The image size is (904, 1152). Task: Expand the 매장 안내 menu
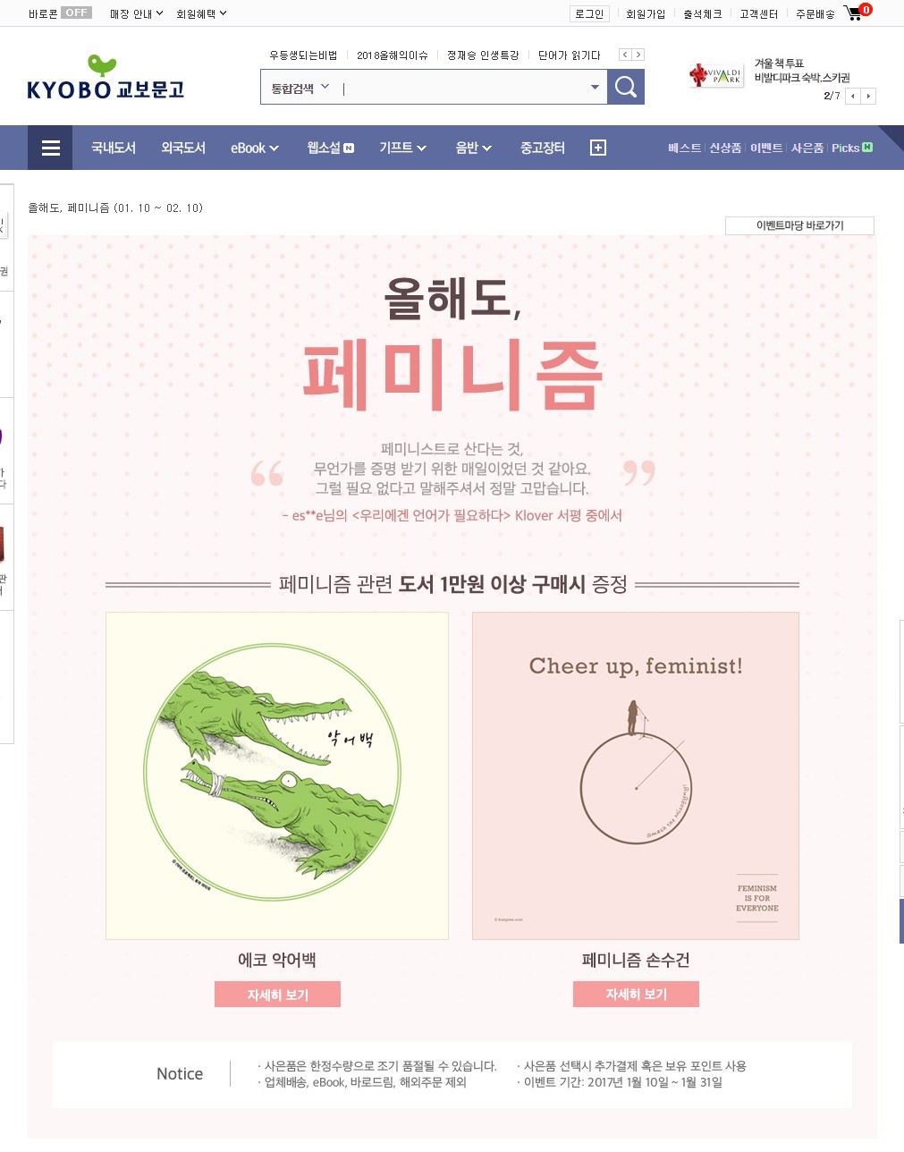tap(136, 13)
